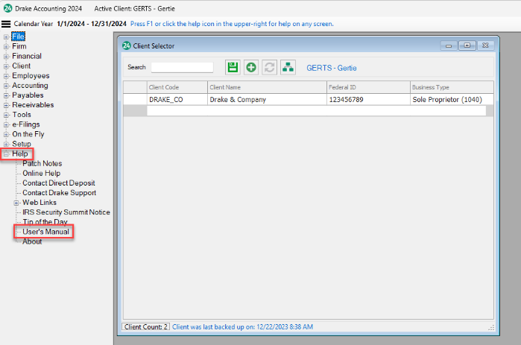Click the Calendar Year date range

[92, 24]
